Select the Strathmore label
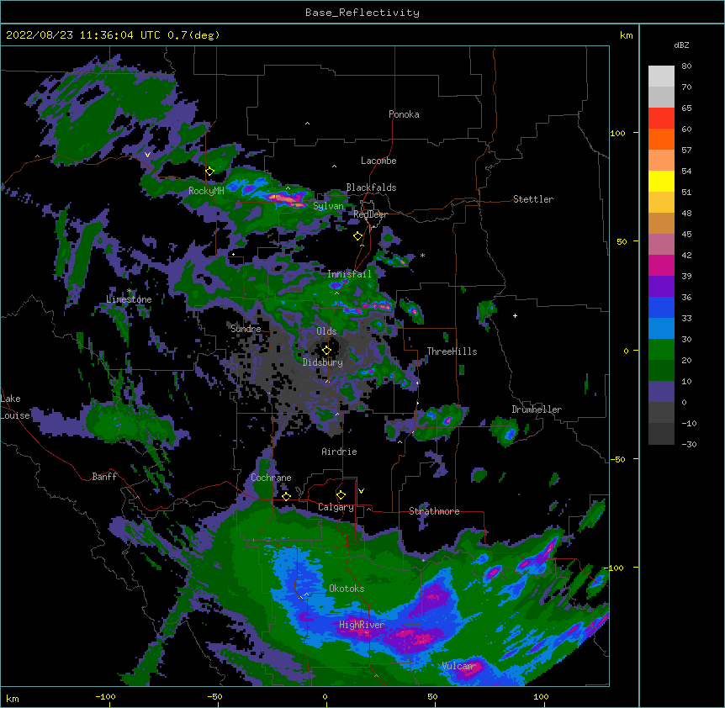This screenshot has height=708, width=725. coord(434,511)
